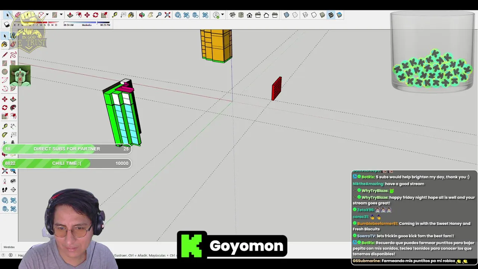
Task: Choose the Zoom magnifier tool in top toolbar
Action: 159,15
